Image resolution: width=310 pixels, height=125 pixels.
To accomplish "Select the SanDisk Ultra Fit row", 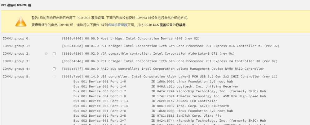I will tap(147, 116).
